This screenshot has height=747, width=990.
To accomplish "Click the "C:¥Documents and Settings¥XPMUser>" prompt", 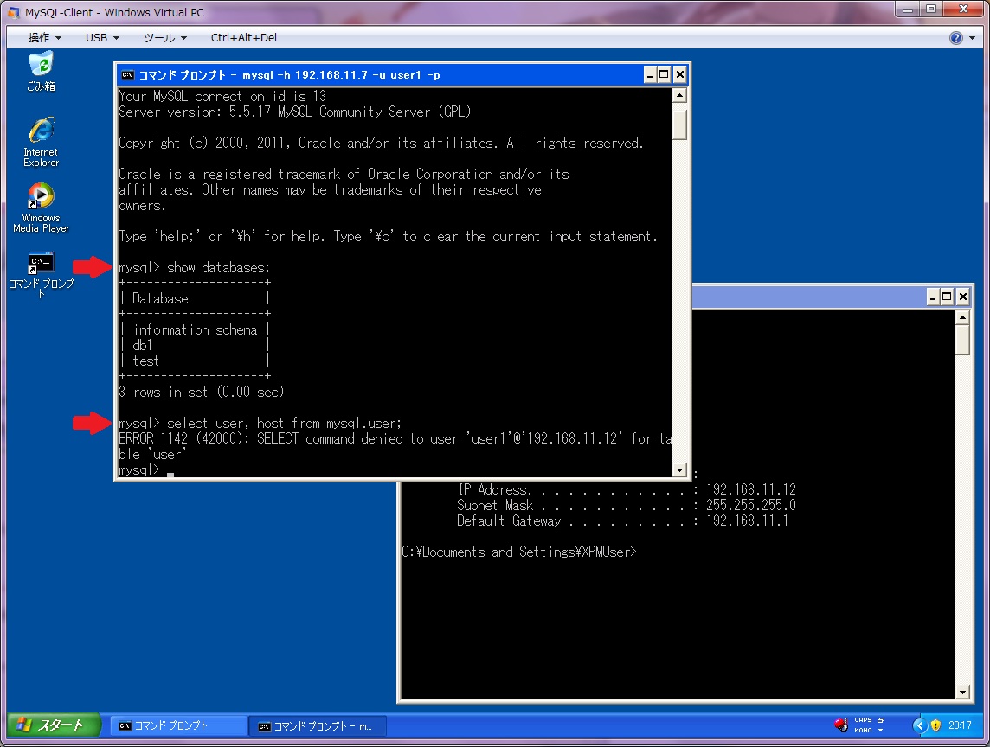I will [x=519, y=552].
